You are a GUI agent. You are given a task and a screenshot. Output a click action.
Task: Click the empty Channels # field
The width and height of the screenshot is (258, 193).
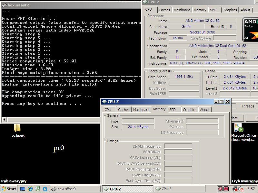tap(203, 121)
